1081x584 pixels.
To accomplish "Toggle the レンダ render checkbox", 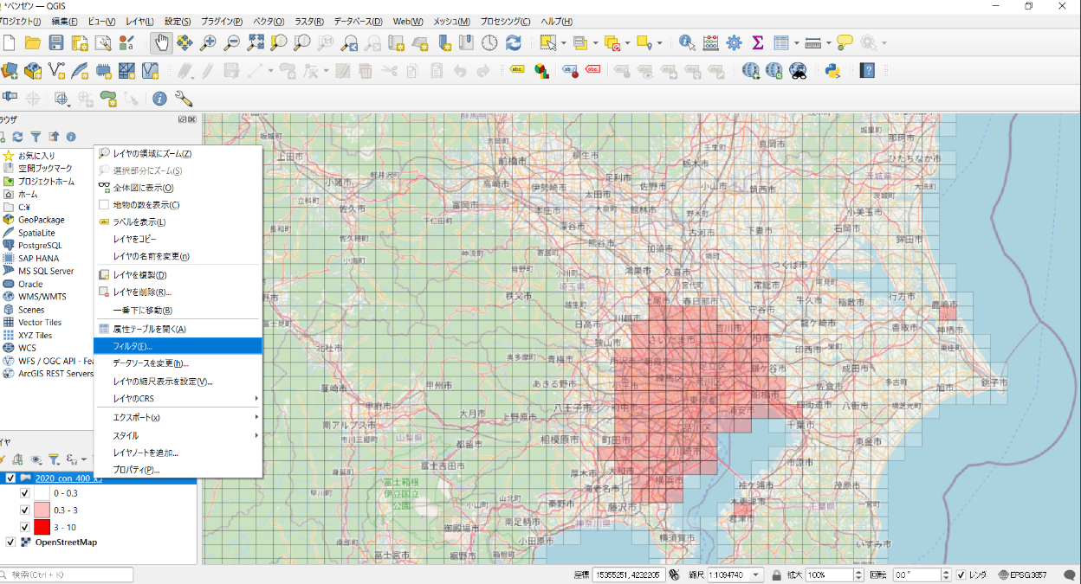I will pos(961,574).
